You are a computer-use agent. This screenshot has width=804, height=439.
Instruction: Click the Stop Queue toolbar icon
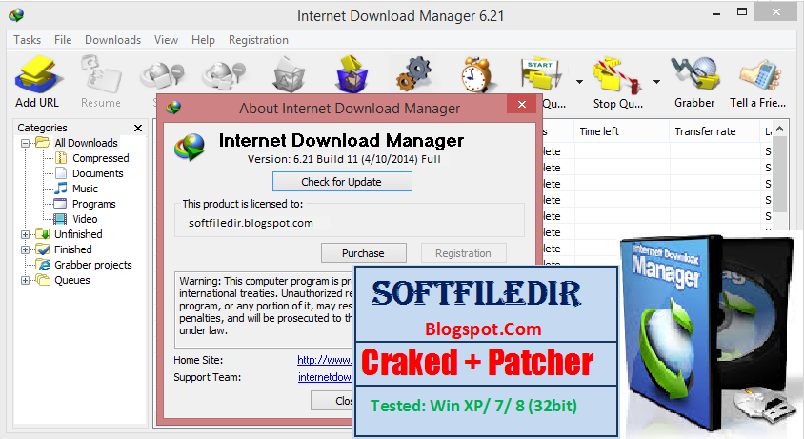click(x=617, y=75)
